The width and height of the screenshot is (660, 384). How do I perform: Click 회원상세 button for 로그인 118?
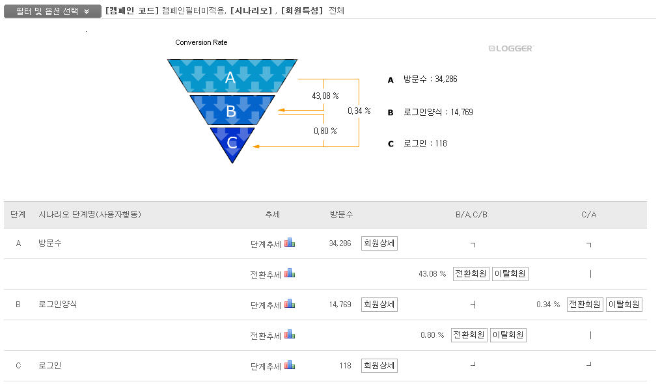(x=379, y=366)
